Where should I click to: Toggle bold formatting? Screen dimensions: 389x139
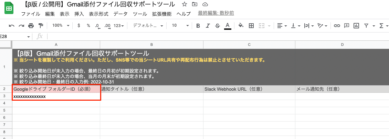[198, 25]
